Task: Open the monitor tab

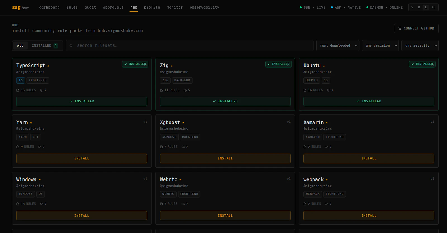Action: tap(175, 8)
